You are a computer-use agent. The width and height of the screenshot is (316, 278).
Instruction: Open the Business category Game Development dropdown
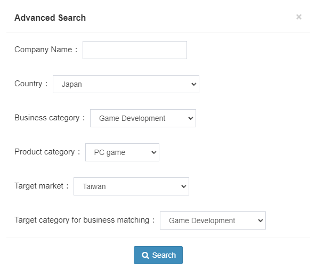click(143, 118)
